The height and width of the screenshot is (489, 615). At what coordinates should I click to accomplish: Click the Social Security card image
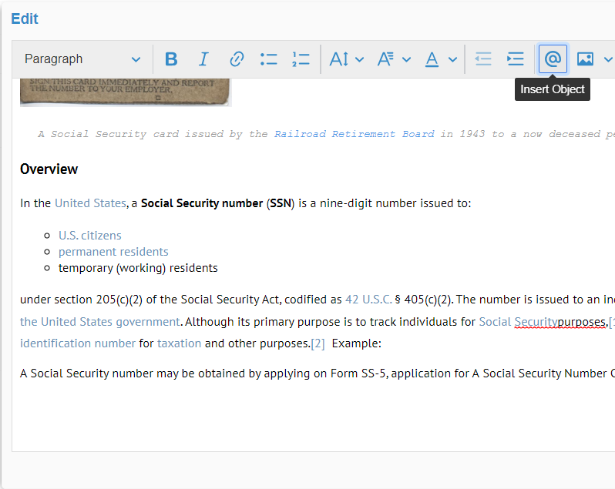[126, 92]
